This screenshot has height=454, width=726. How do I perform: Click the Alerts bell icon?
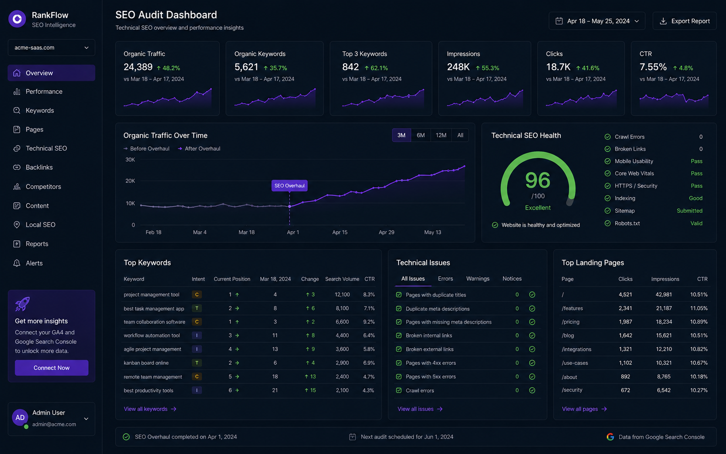tap(17, 263)
